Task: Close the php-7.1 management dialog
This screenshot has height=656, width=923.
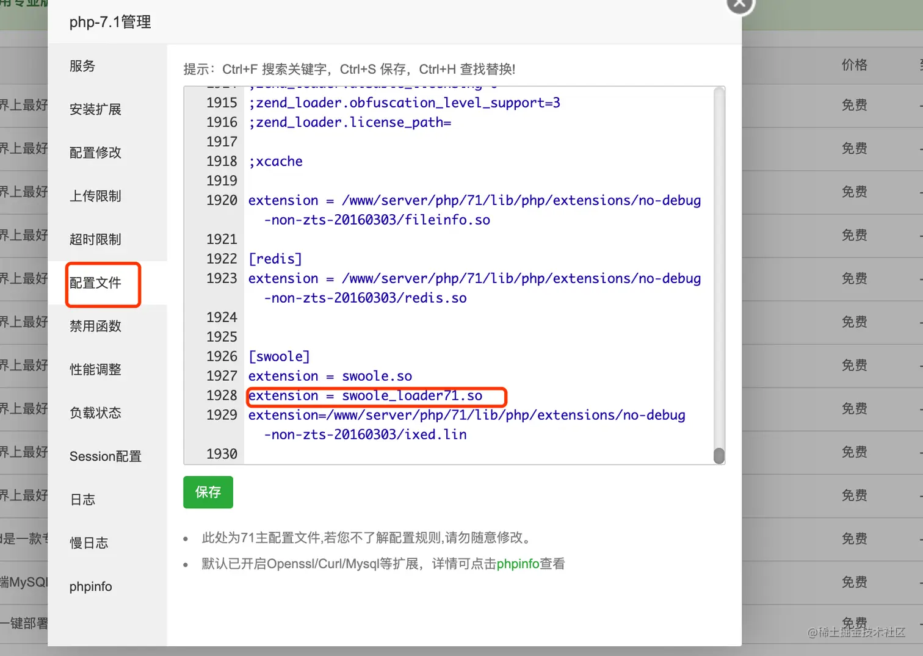Action: (740, 3)
